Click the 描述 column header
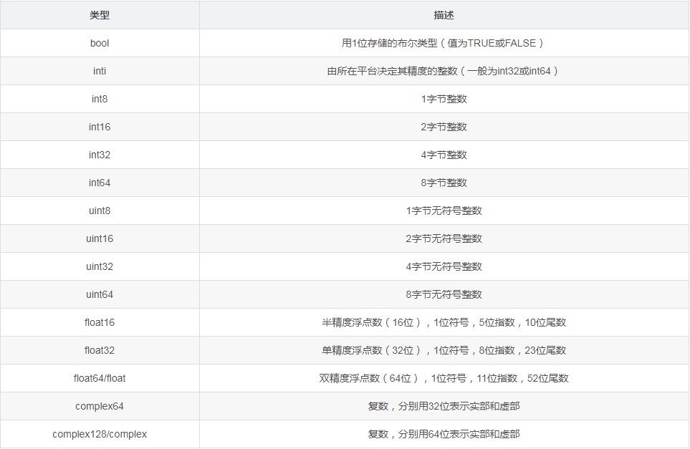This screenshot has height=449, width=690. pyautogui.click(x=444, y=15)
